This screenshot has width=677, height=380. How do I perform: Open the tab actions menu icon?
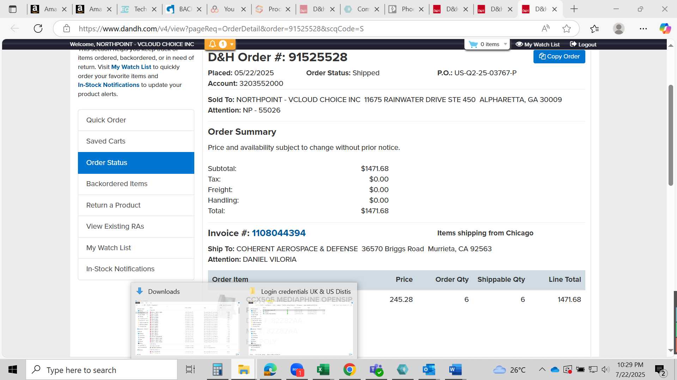pyautogui.click(x=13, y=9)
